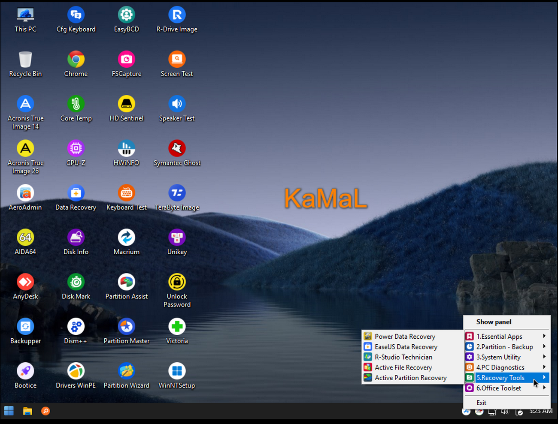This screenshot has width=558, height=424.
Task: Click the orange search icon on taskbar
Action: [x=45, y=411]
